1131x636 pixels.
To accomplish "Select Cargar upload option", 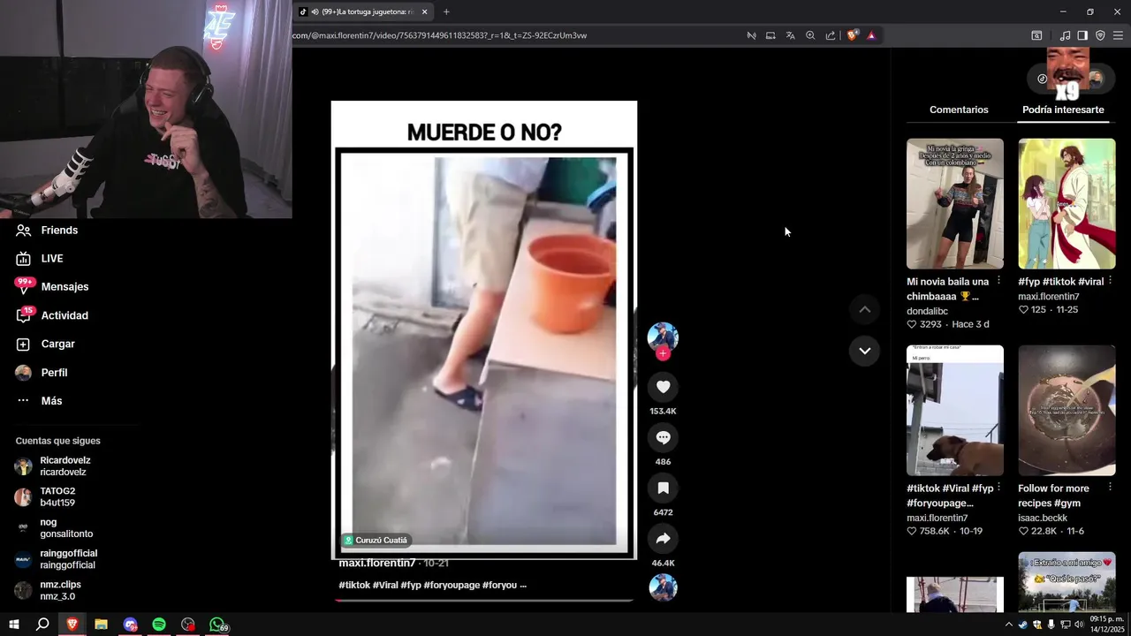I will [46, 344].
